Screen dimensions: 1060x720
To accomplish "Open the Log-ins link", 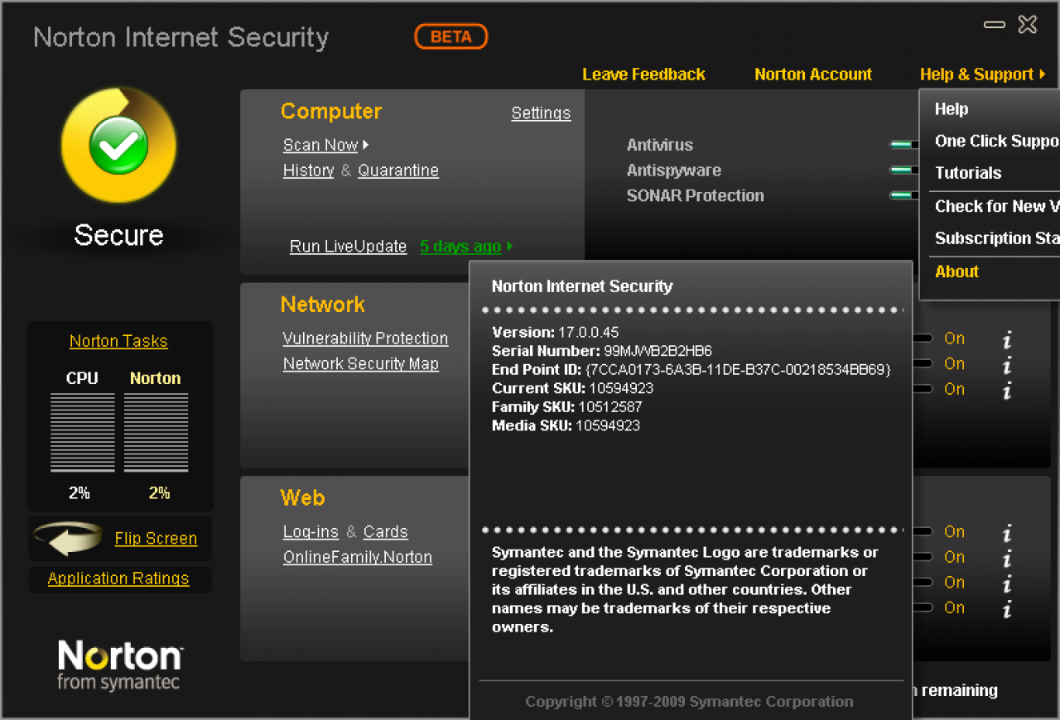I will coord(311,532).
